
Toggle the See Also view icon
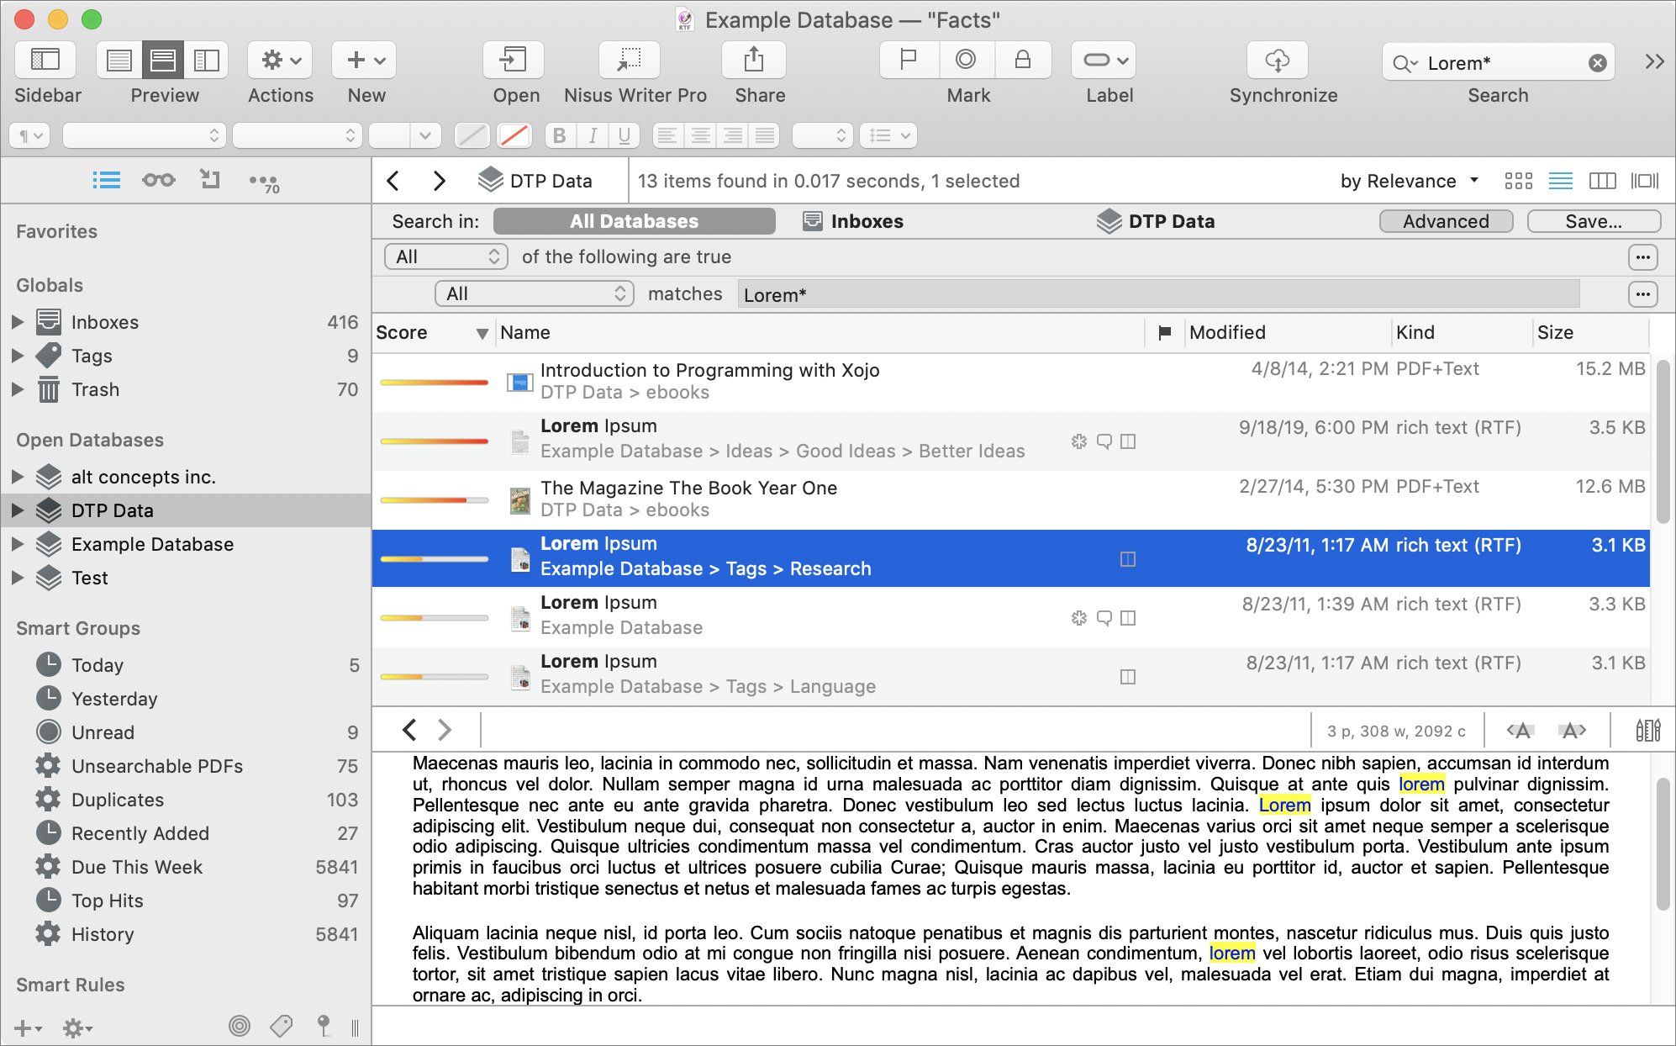[x=156, y=180]
